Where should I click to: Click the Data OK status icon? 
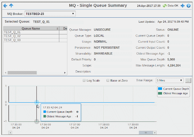pos(165,6)
